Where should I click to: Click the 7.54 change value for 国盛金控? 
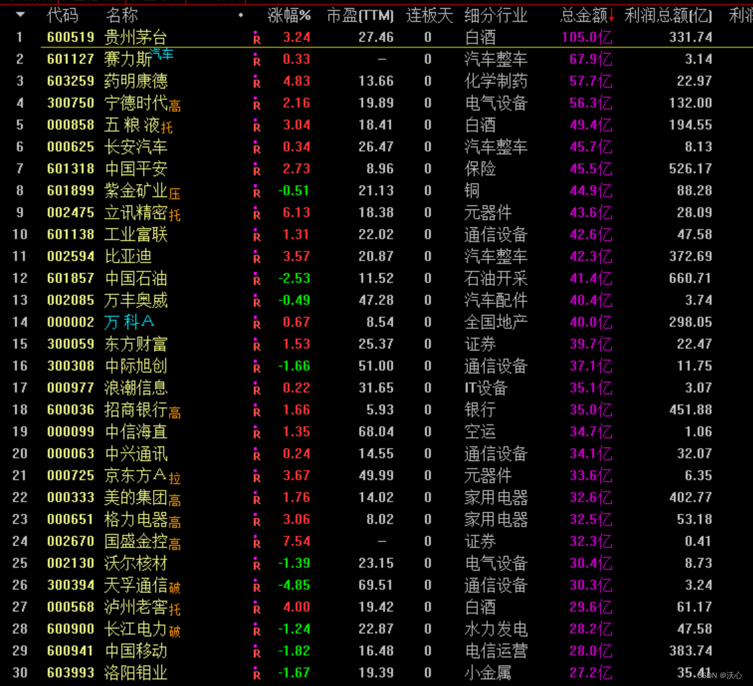click(297, 541)
